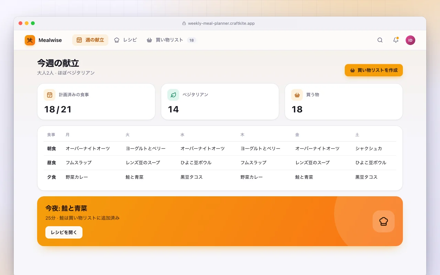Image resolution: width=440 pixels, height=275 pixels.
Task: Click the Mealwise logo icon
Action: pos(30,40)
